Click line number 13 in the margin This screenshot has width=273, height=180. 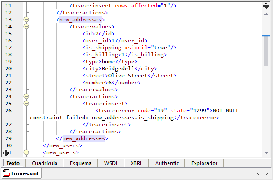[8, 20]
